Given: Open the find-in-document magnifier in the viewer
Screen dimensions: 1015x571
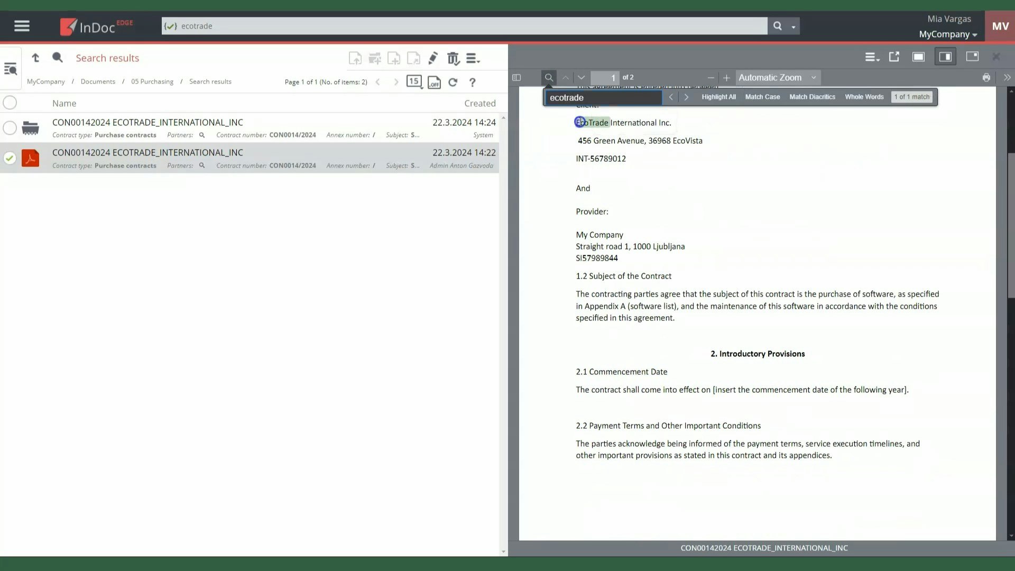Looking at the screenshot, I should 549,77.
